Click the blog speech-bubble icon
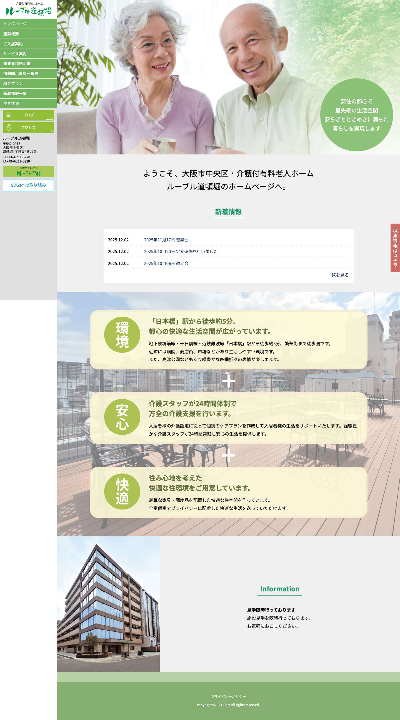The height and width of the screenshot is (720, 400). coord(9,115)
